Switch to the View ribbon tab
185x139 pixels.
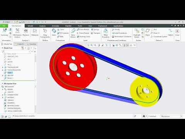90,26
